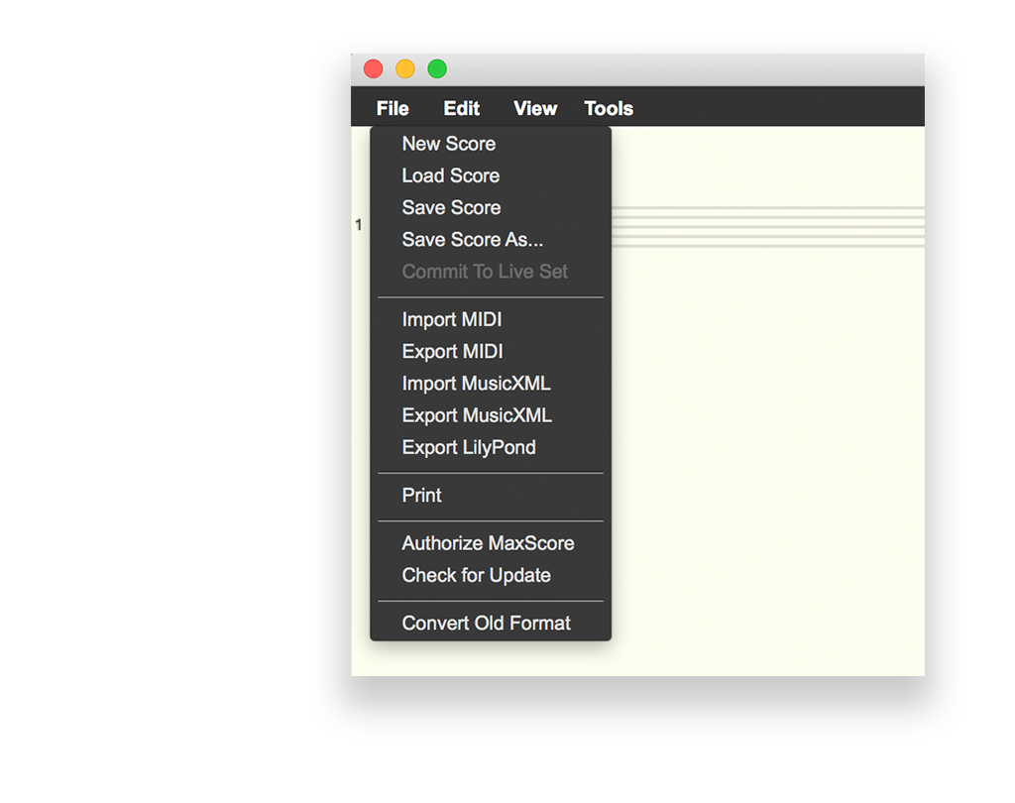Select the Load Score entry
Viewport: 1015px width, 803px height.
[x=491, y=175]
